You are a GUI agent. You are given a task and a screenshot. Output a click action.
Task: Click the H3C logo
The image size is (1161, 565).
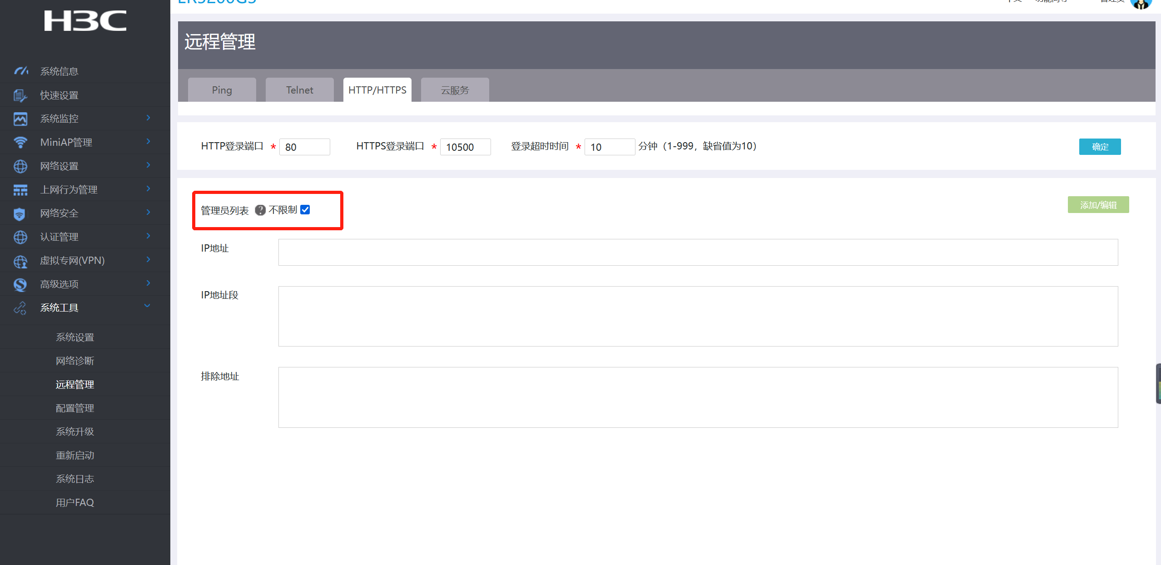(x=85, y=21)
